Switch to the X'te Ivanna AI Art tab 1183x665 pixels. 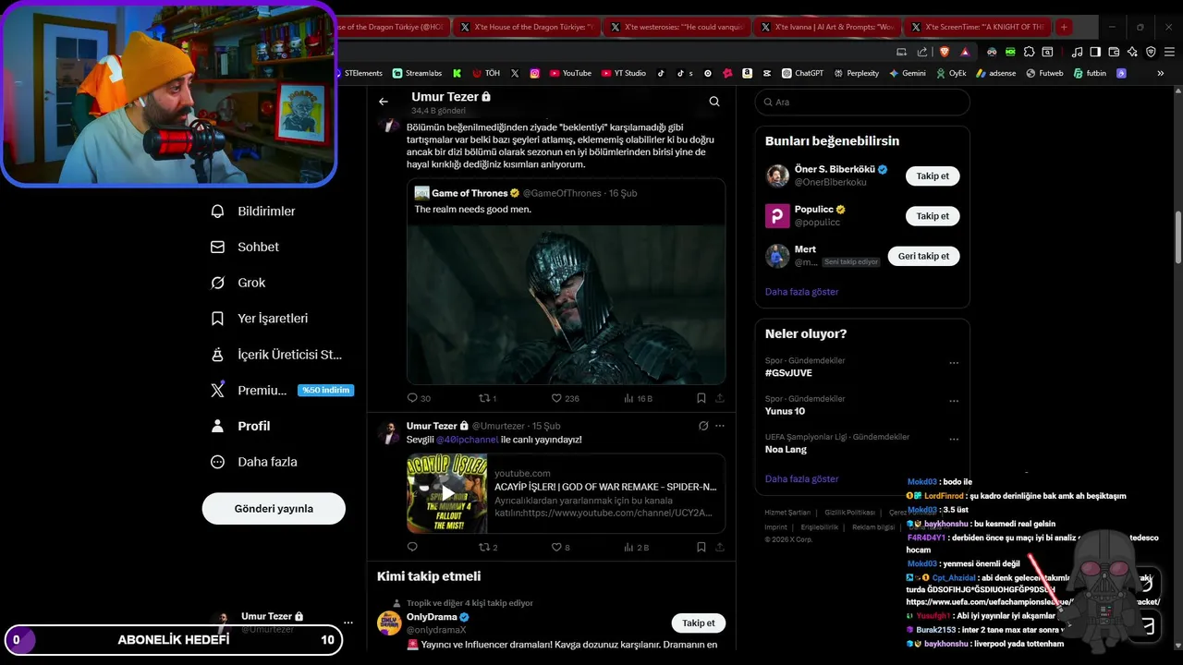(826, 28)
